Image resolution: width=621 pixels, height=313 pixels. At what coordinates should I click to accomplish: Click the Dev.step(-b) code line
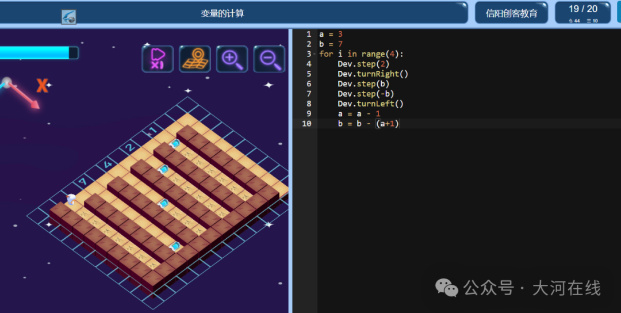[x=366, y=94]
